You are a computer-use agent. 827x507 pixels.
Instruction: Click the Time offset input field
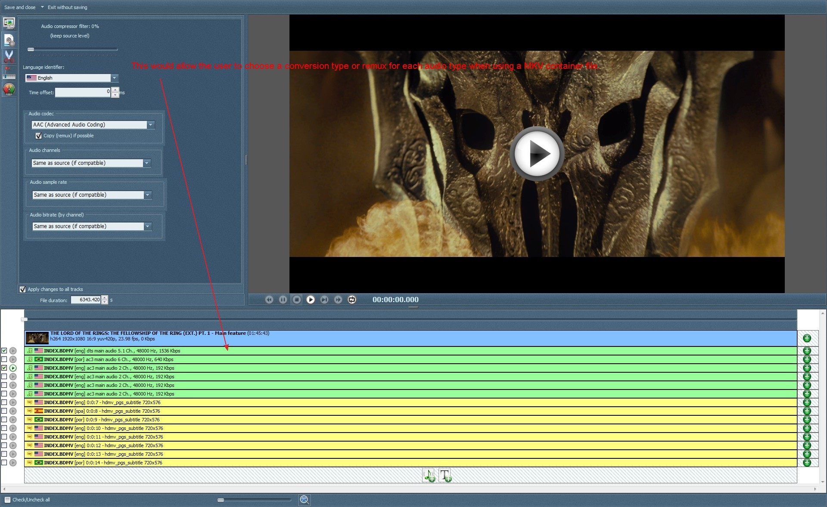tap(83, 92)
